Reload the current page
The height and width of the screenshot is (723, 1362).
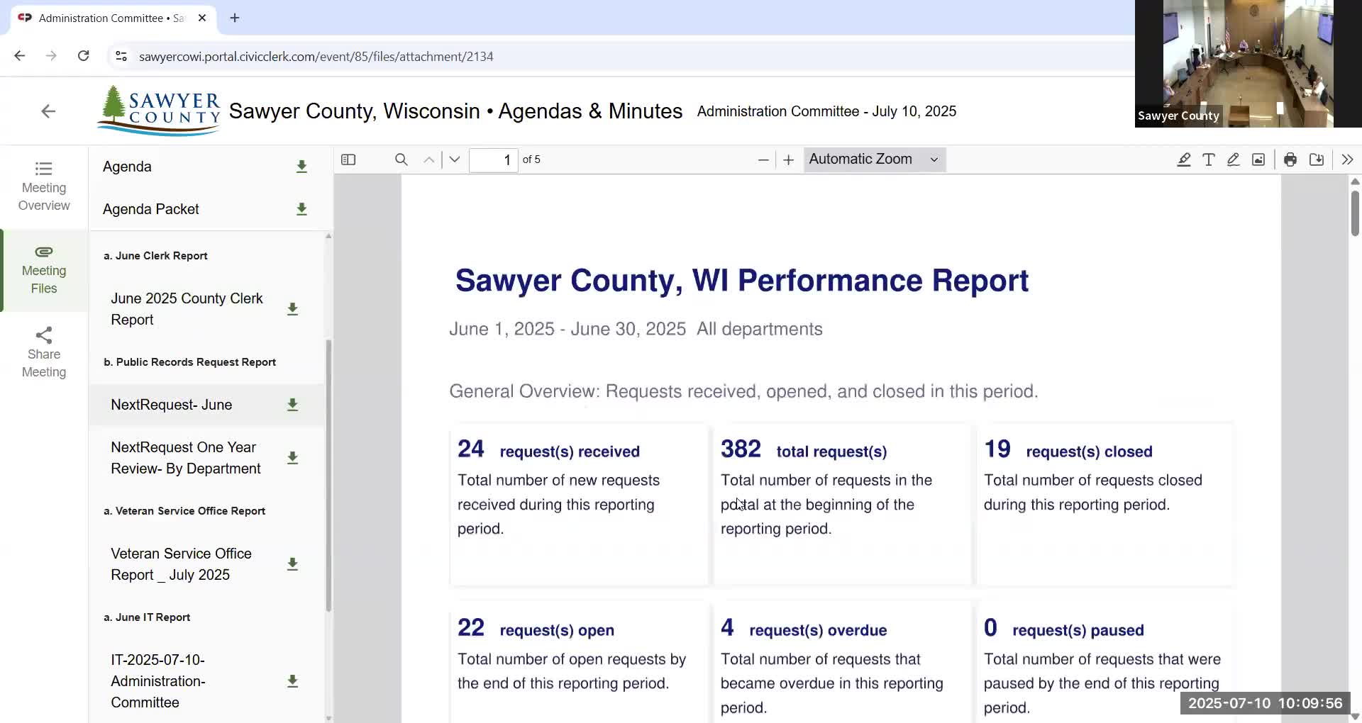pyautogui.click(x=83, y=56)
